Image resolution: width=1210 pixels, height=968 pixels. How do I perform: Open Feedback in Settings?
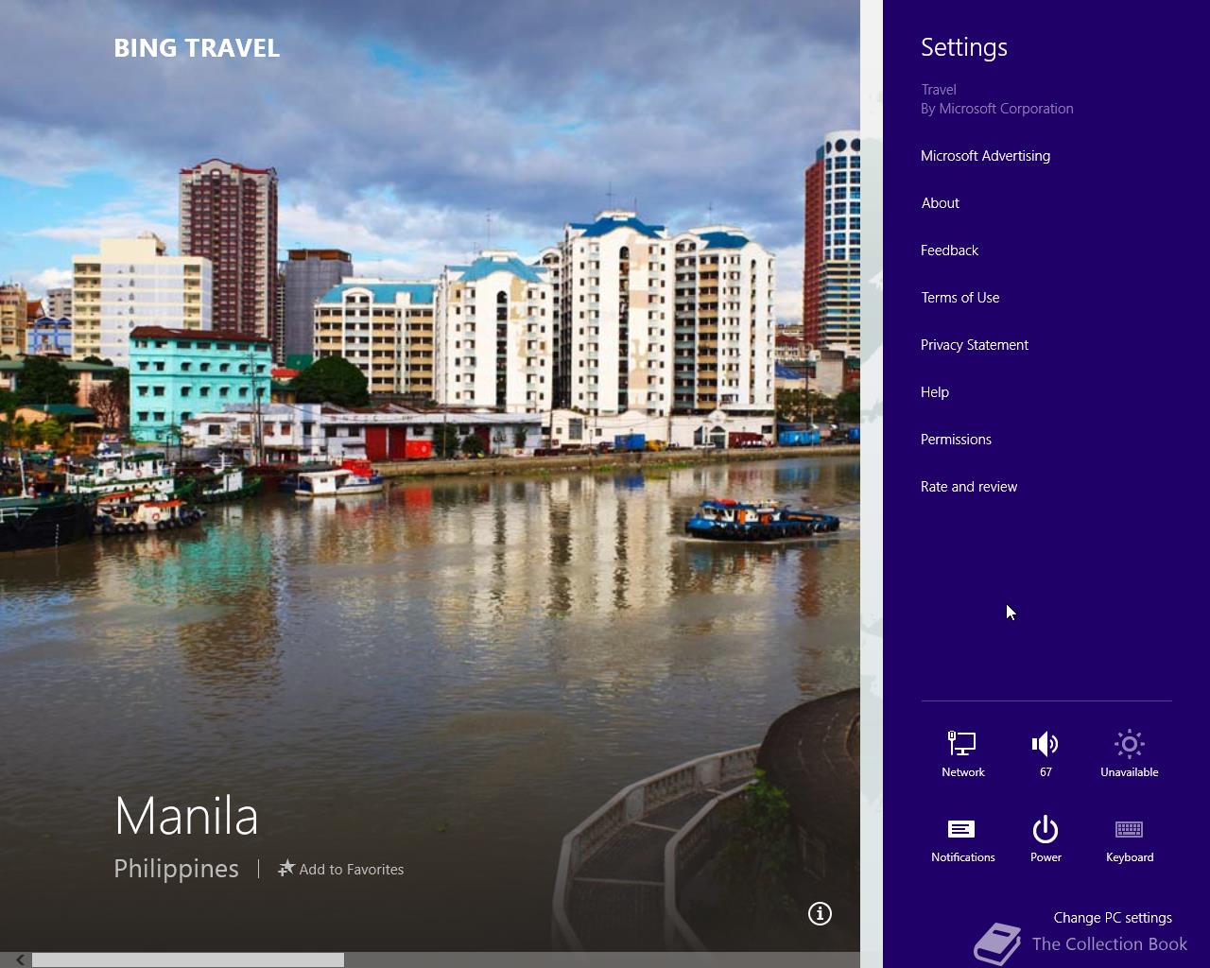[x=949, y=251]
